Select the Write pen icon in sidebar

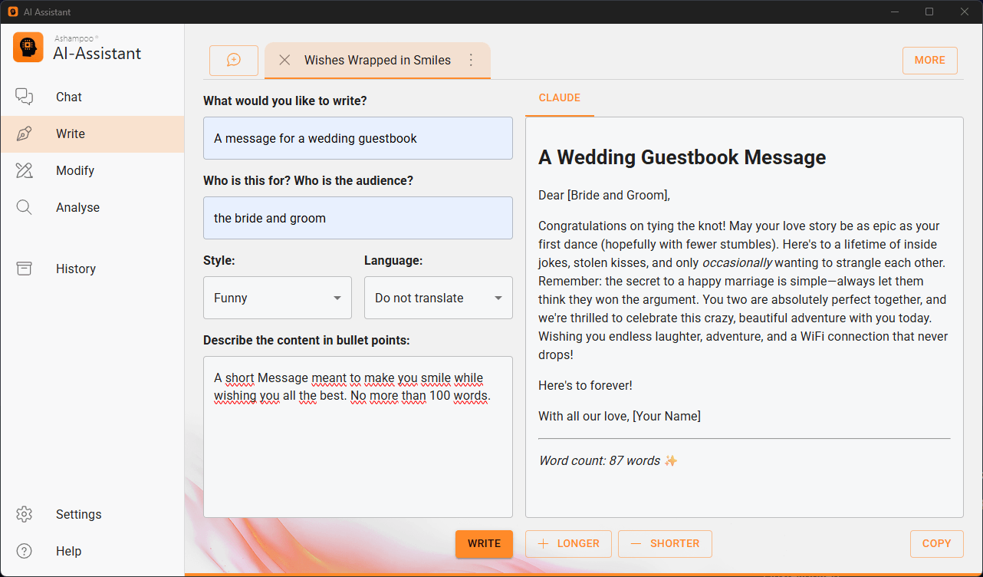[x=25, y=134]
